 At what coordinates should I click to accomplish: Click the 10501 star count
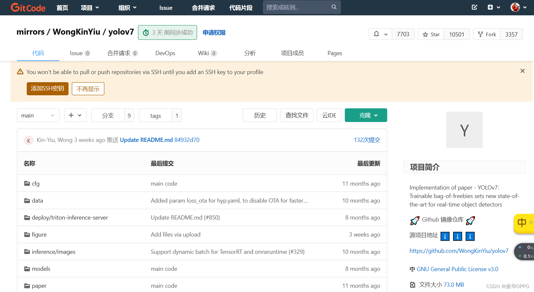pyautogui.click(x=456, y=34)
